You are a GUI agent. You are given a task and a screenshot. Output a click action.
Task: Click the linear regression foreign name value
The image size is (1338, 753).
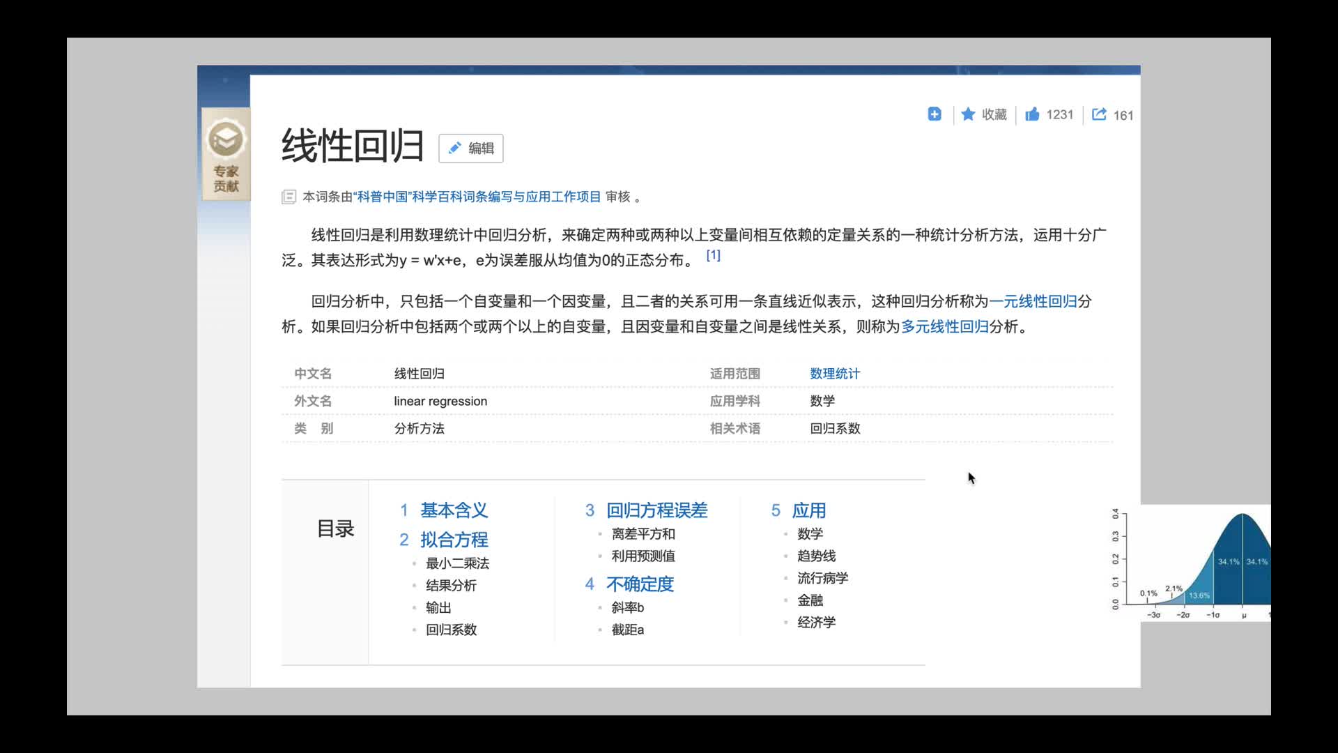[440, 401]
